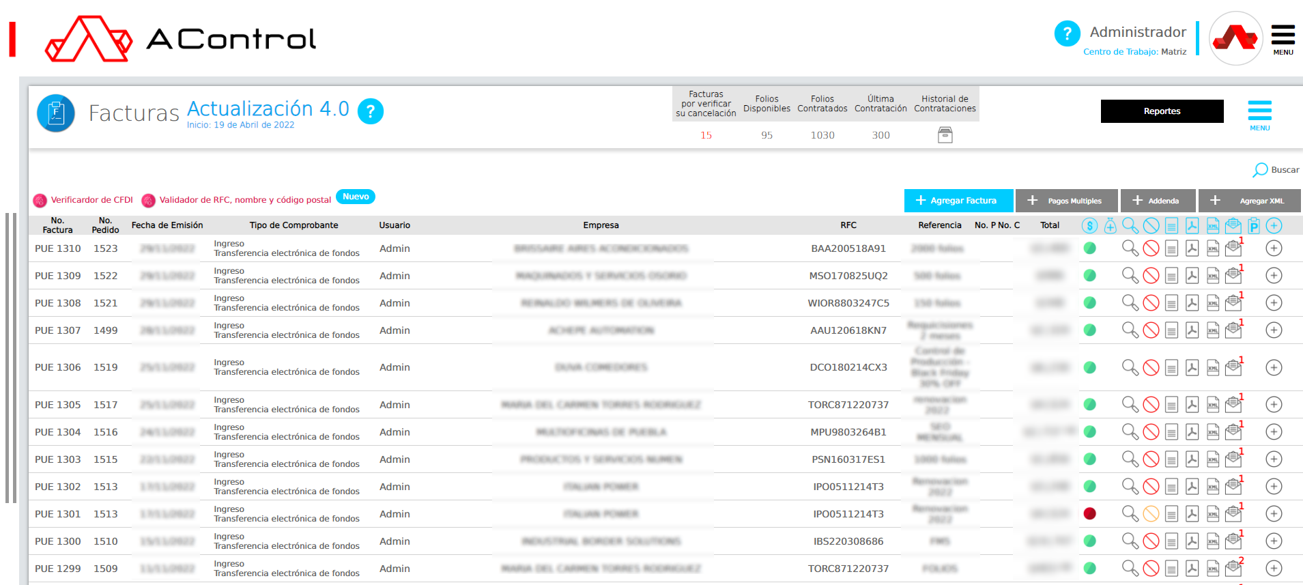1303x585 pixels.
Task: Click the help icon next to Actualización 4.0
Action: tap(371, 111)
